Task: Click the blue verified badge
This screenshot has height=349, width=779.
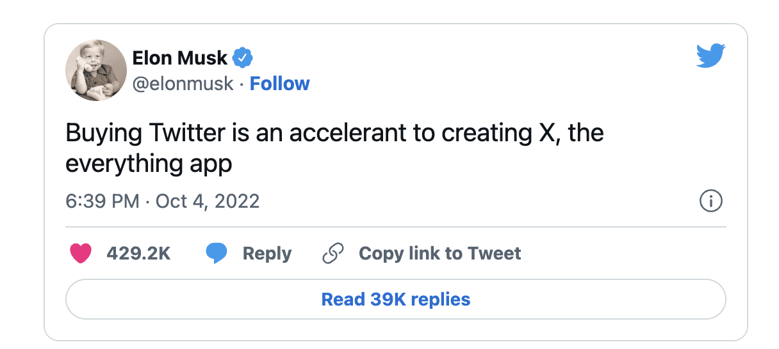Action: pyautogui.click(x=242, y=58)
